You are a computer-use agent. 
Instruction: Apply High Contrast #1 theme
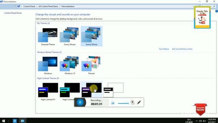[48, 92]
